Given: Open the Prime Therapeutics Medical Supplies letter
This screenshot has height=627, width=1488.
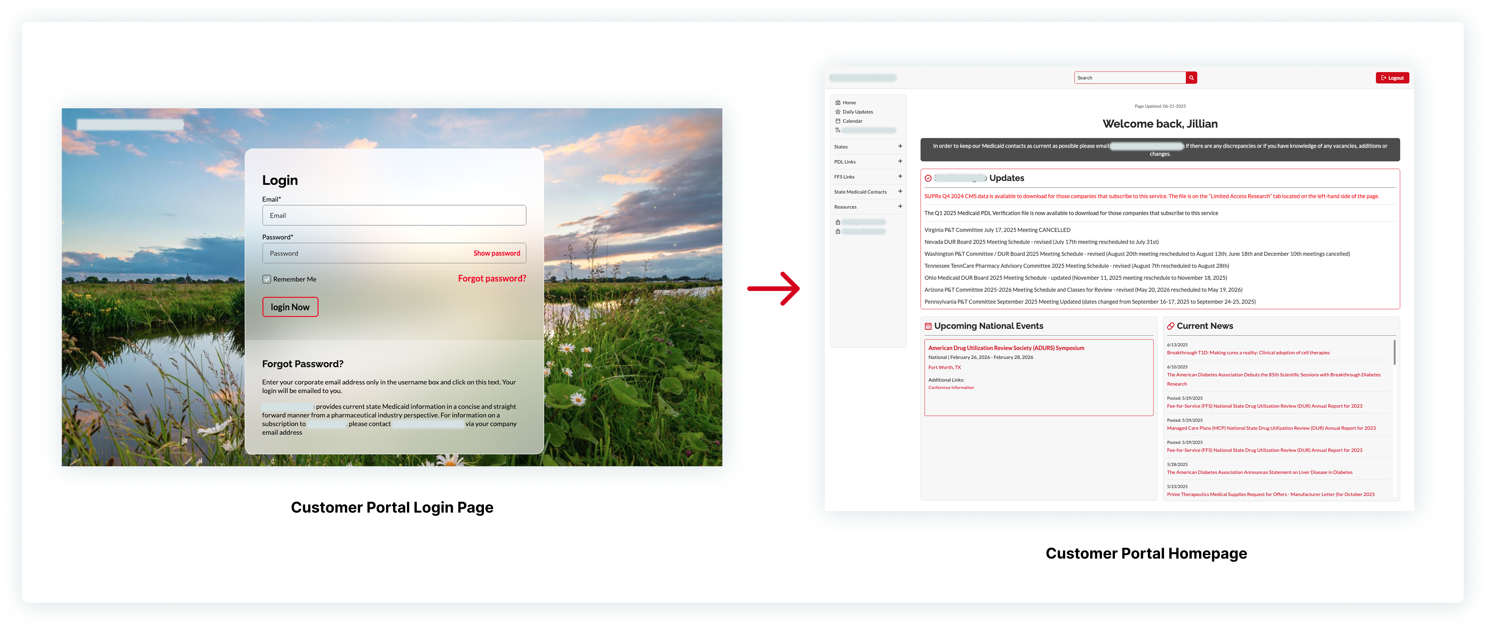Looking at the screenshot, I should point(1270,494).
